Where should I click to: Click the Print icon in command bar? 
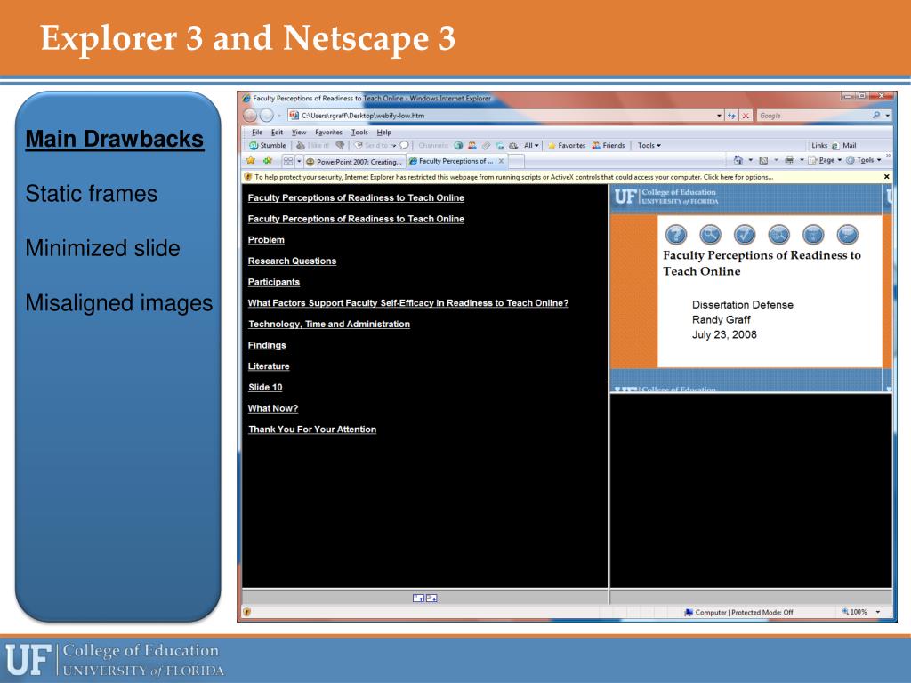tap(790, 160)
